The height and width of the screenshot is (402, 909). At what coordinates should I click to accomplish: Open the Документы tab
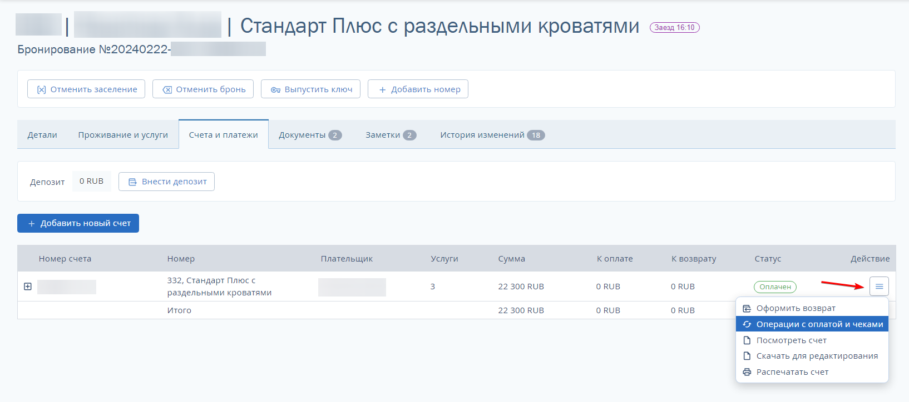310,135
